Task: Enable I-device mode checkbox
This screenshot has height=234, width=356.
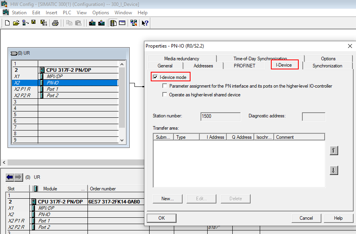Action: point(155,77)
